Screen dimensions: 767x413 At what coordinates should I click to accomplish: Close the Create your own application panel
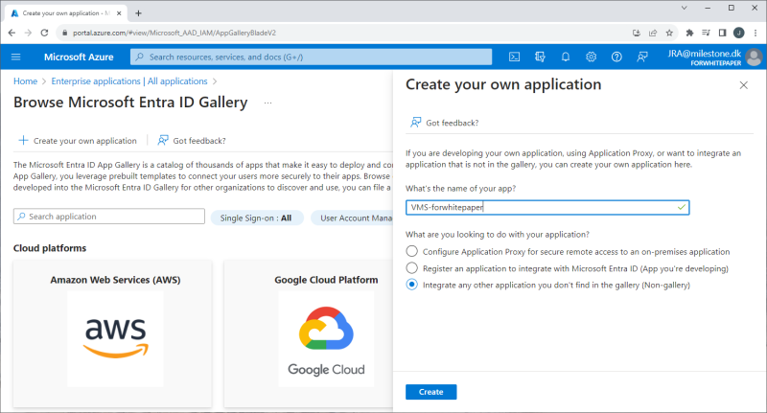tap(744, 85)
